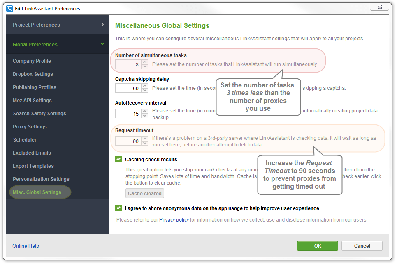Select the Scheduler item
Screen dimensions: 397x265
25,140
